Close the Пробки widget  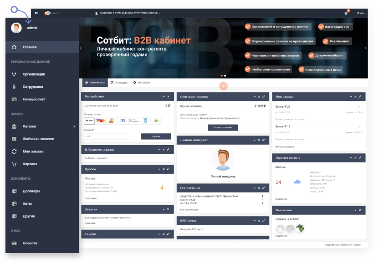click(x=163, y=169)
